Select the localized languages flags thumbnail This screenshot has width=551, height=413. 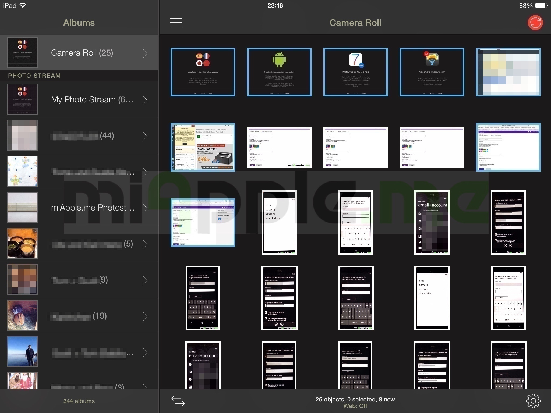pyautogui.click(x=203, y=72)
